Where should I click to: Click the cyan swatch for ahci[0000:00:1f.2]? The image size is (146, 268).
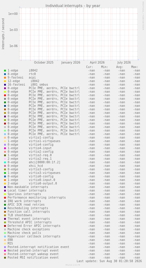(x=5, y=162)
